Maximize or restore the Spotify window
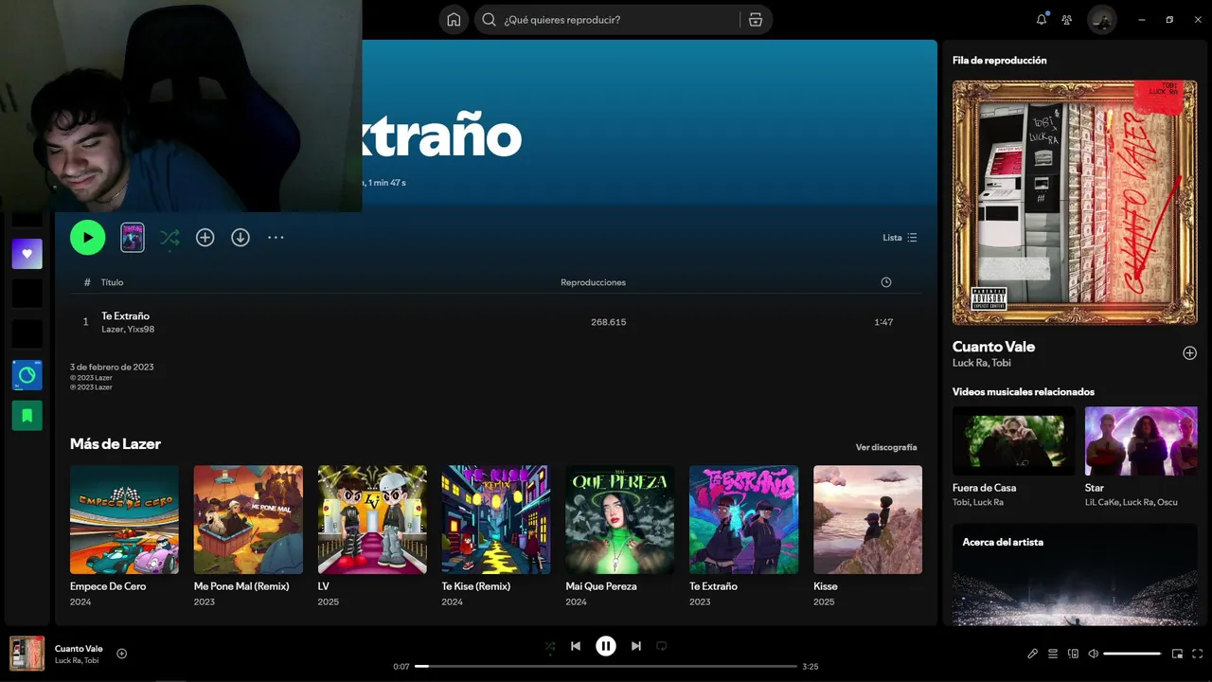This screenshot has height=682, width=1212. point(1169,20)
